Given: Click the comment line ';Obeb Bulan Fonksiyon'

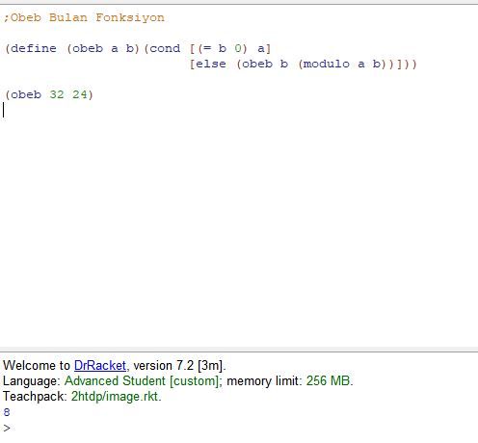Looking at the screenshot, I should 84,17.
